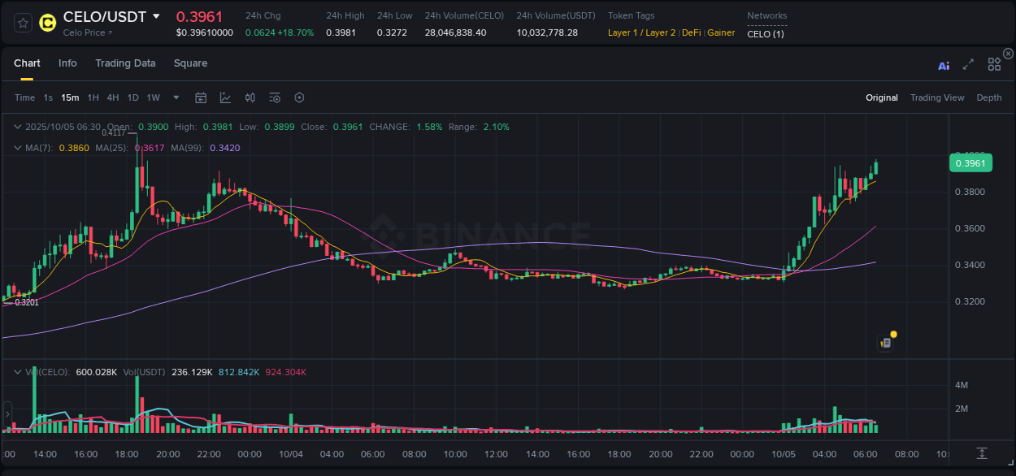
Task: Open the order book candle comparison icon
Action: point(250,97)
